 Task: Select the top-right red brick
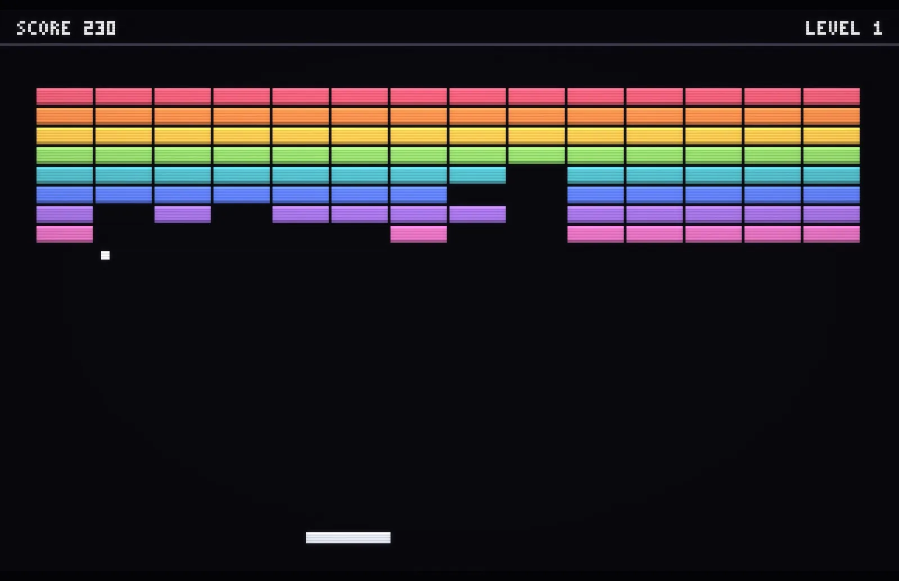[832, 96]
